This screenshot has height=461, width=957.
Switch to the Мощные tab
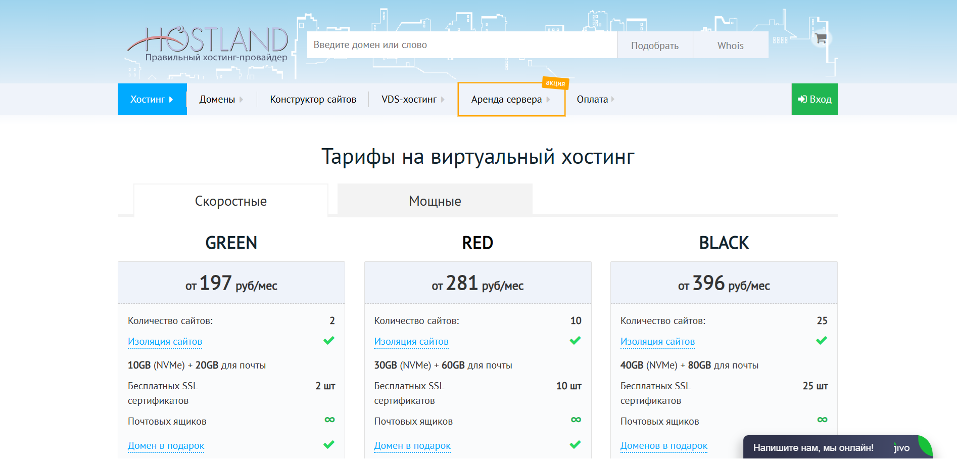435,201
